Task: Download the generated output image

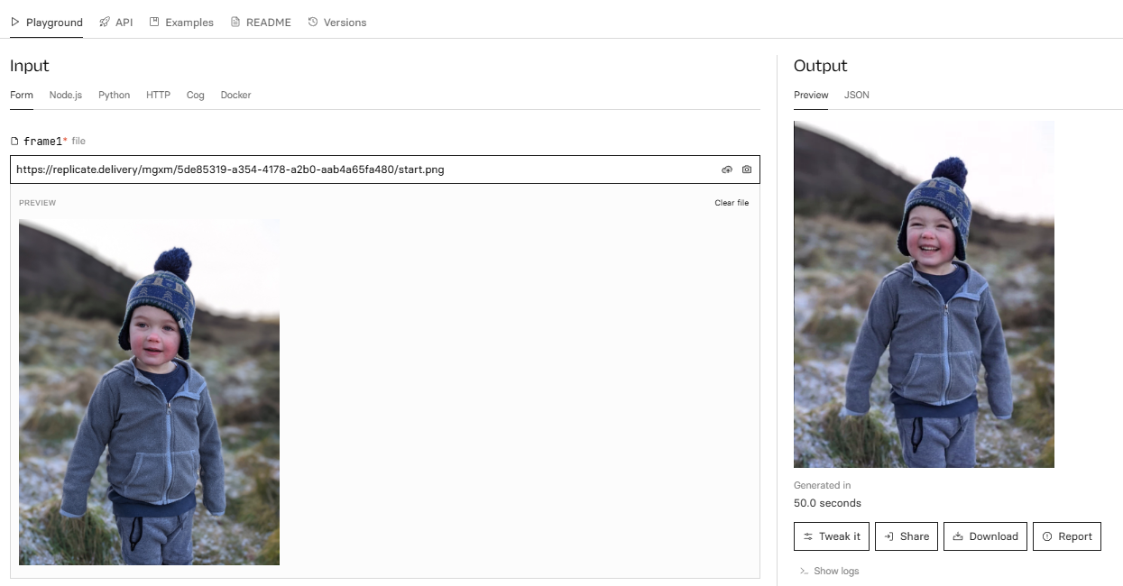Action: [x=984, y=536]
